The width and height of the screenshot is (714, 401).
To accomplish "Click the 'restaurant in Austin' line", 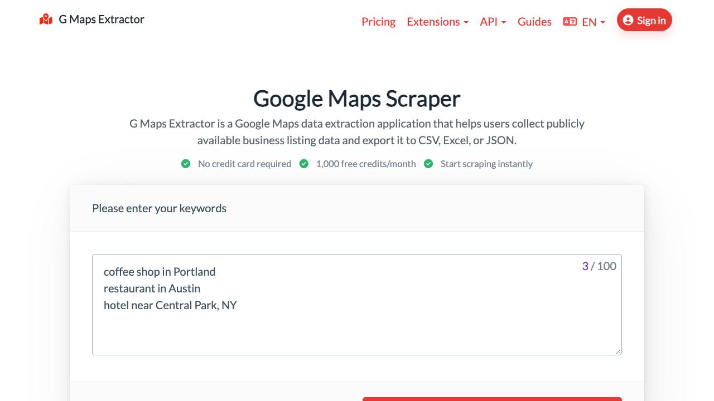I will coord(152,288).
